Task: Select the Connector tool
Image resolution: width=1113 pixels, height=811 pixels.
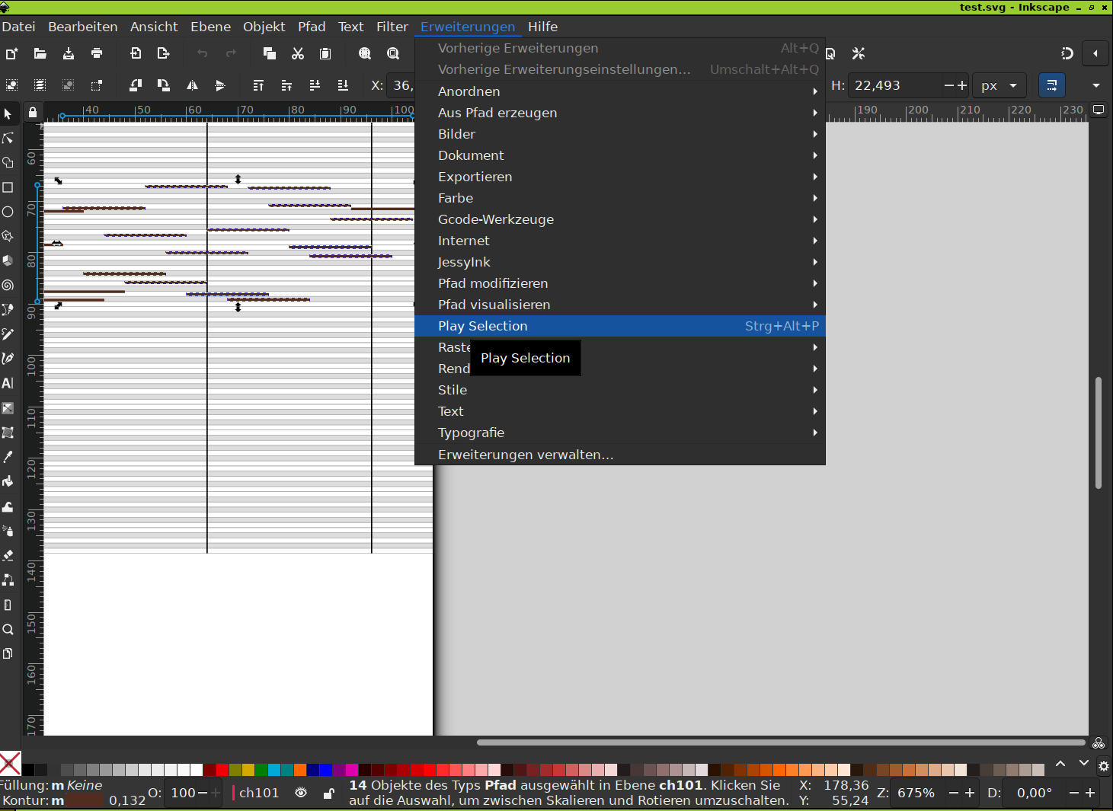Action: (x=8, y=580)
